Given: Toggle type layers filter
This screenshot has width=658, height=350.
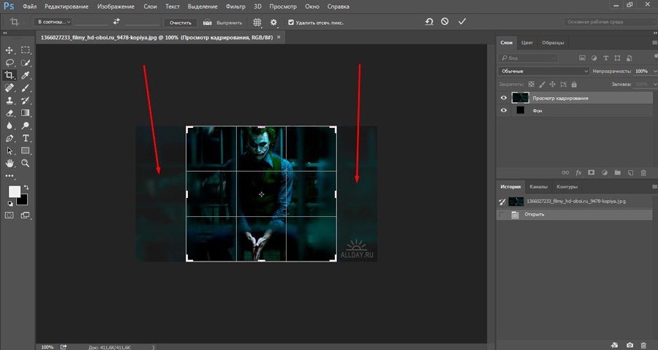Looking at the screenshot, I should [x=605, y=58].
